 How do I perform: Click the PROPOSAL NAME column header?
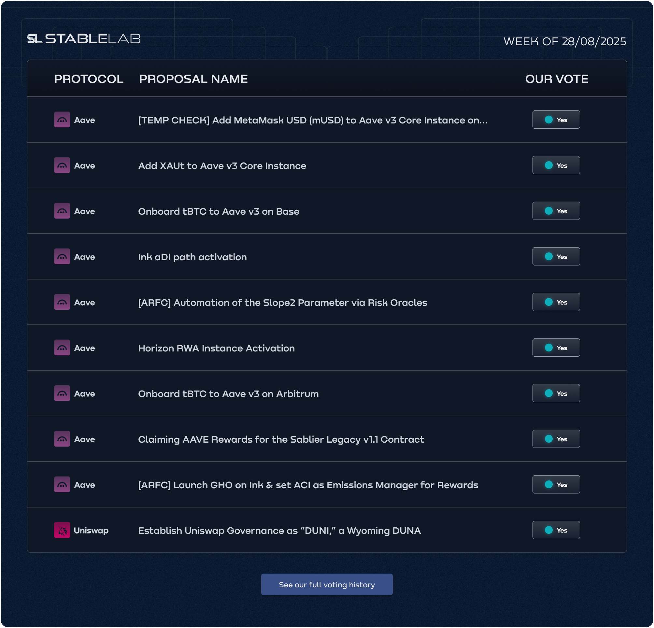click(x=193, y=79)
